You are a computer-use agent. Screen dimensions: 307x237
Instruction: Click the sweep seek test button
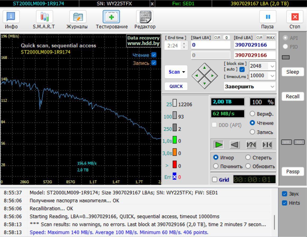click(x=267, y=145)
